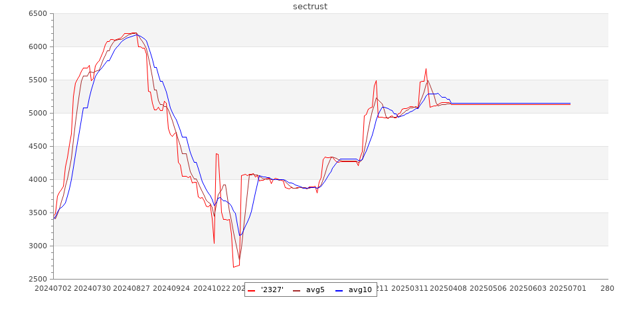621x332 pixels.
Task: Click the blue line swatch beside avg10
Action: click(338, 290)
